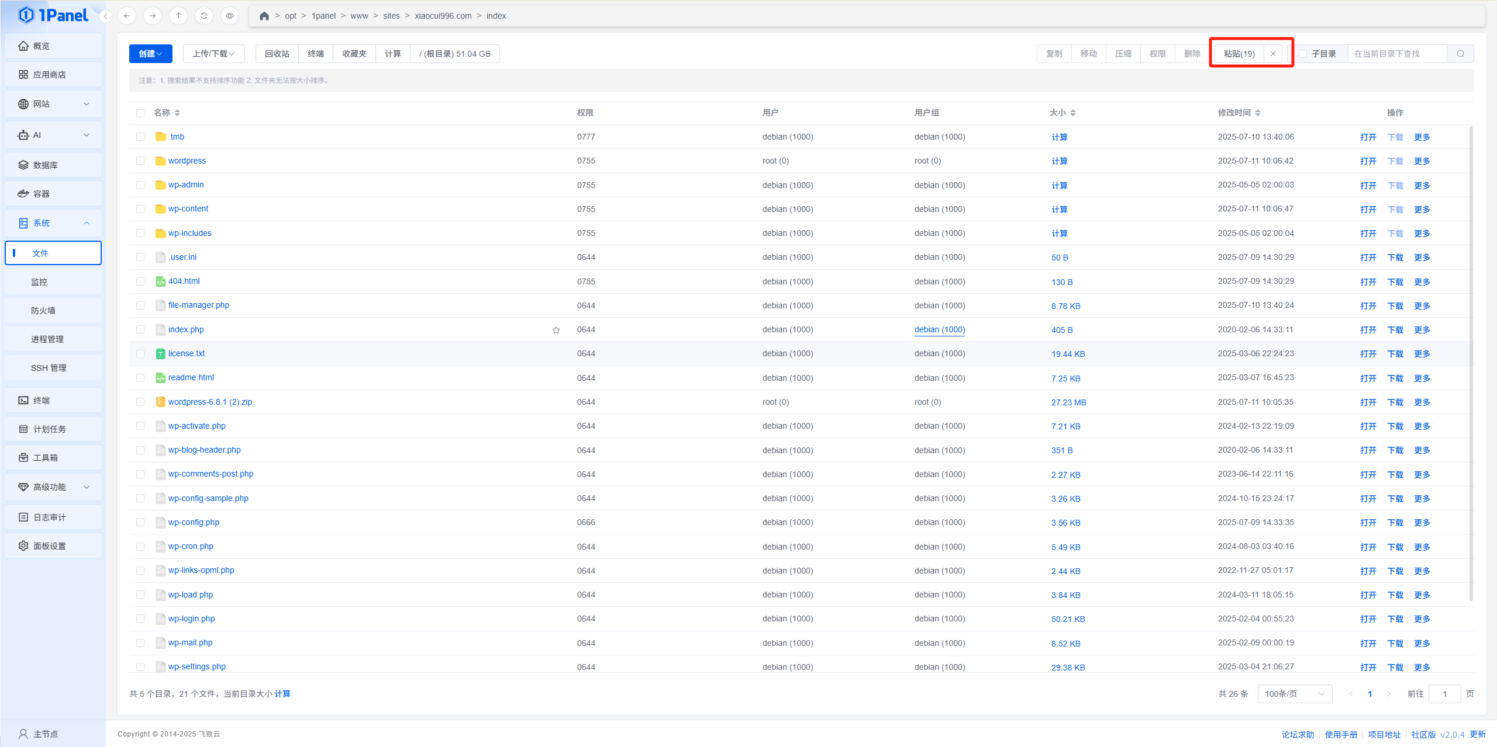Open the wp-config.php file link
The image size is (1497, 747).
194,522
